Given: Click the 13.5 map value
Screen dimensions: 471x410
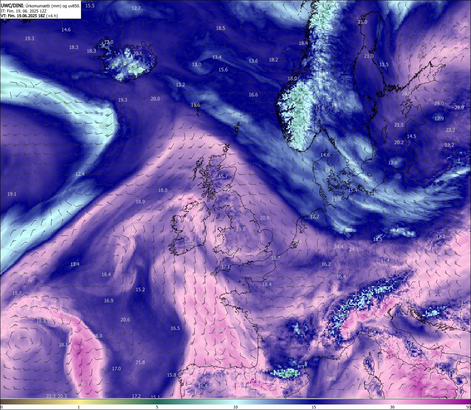Looking at the screenshot, I should 384,64.
